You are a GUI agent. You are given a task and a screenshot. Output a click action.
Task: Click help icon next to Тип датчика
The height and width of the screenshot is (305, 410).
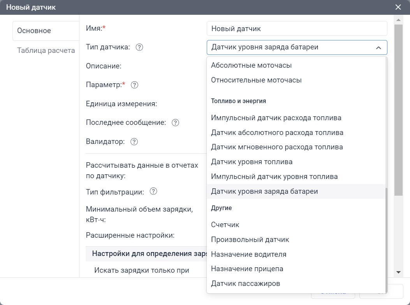pyautogui.click(x=139, y=47)
